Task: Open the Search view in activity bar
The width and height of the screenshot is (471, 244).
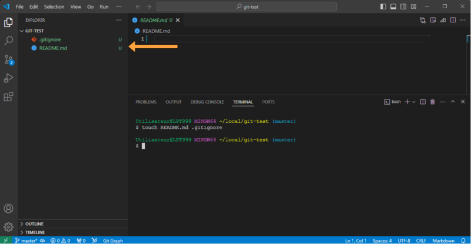Action: [9, 41]
